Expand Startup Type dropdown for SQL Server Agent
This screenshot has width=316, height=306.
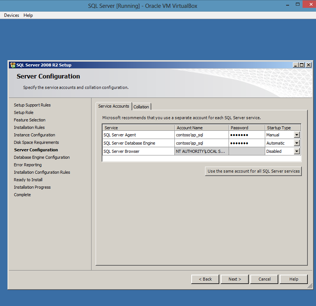tap(297, 135)
